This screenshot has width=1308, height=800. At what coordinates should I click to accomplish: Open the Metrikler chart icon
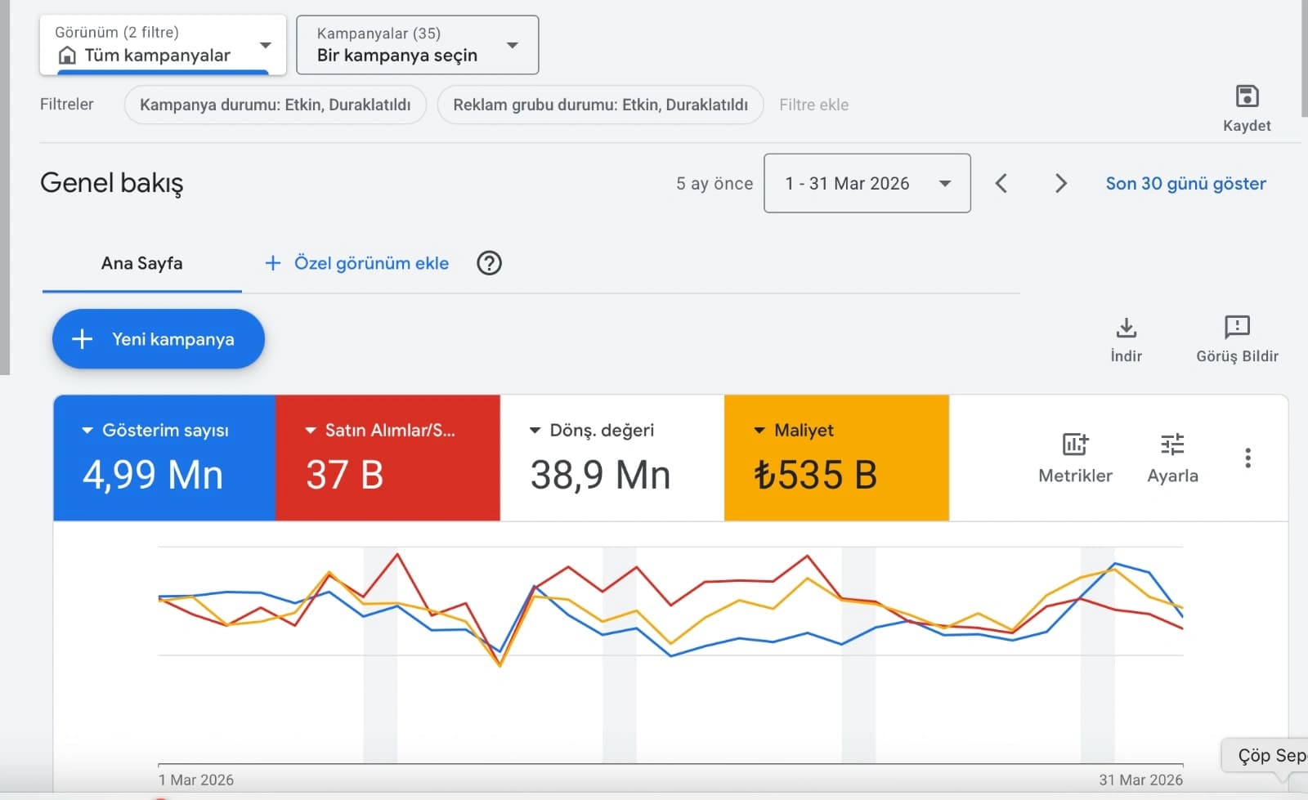[x=1075, y=444]
